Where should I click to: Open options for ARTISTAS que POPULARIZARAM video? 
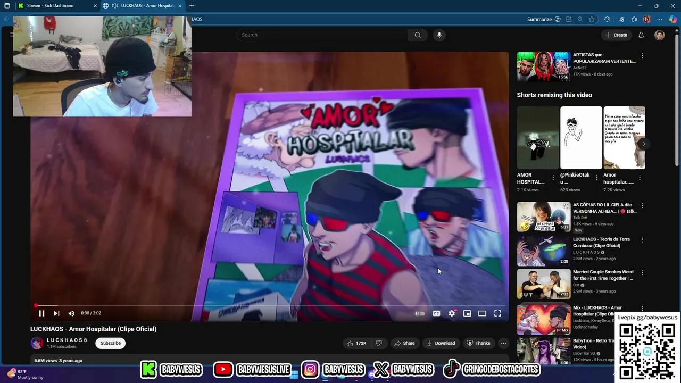643,55
